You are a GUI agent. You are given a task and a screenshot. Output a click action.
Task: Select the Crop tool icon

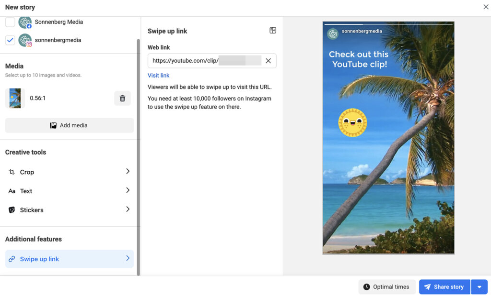coord(12,172)
